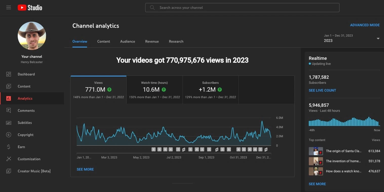This screenshot has width=384, height=192.
Task: Open Customization via its magic wand icon
Action: click(9, 159)
